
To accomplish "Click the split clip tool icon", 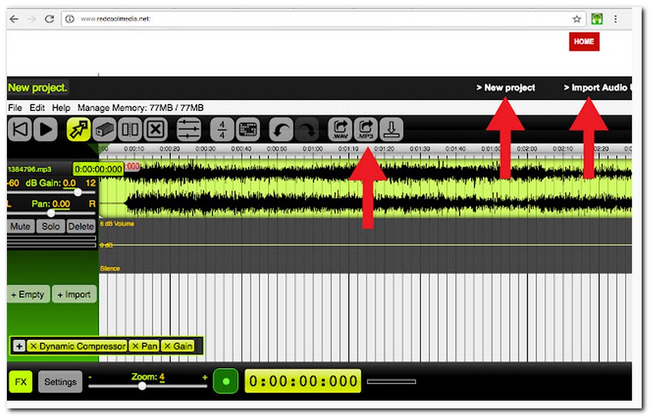I will coord(130,129).
